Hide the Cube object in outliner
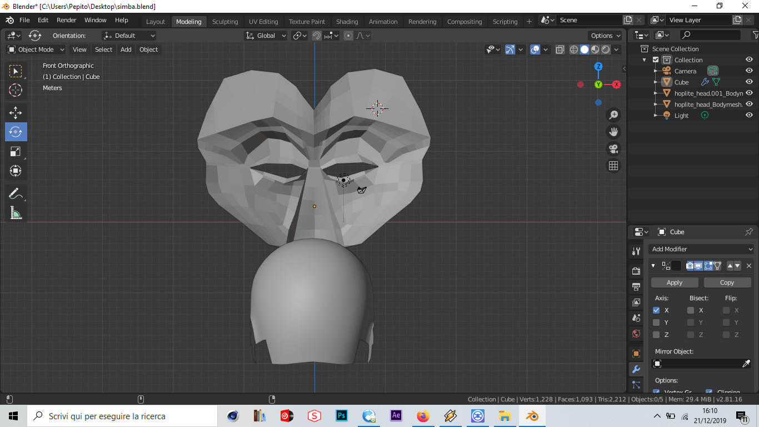Screen dimensions: 759x427 pos(749,82)
